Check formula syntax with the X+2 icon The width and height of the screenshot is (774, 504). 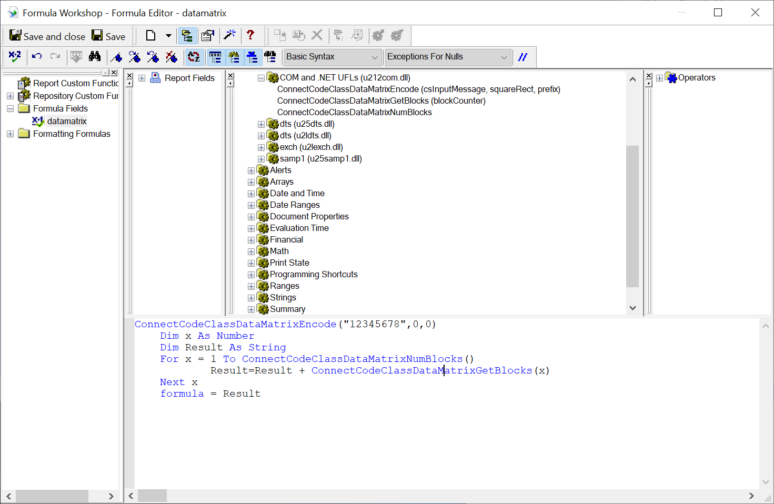pyautogui.click(x=15, y=56)
